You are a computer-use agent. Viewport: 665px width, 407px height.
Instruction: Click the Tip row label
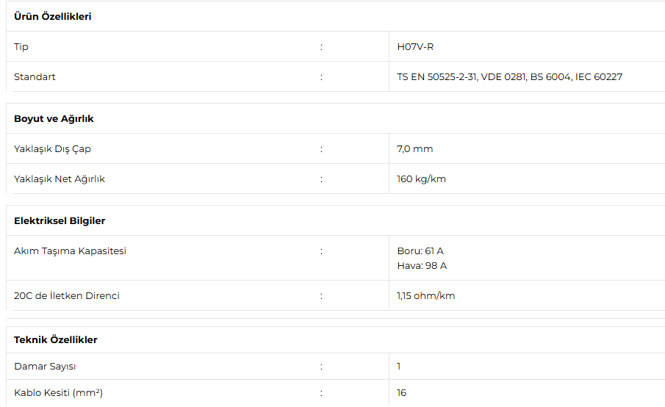(x=21, y=46)
